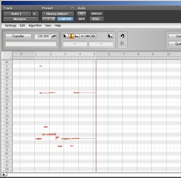
Task: Select the pitch tool
Action: (71, 36)
